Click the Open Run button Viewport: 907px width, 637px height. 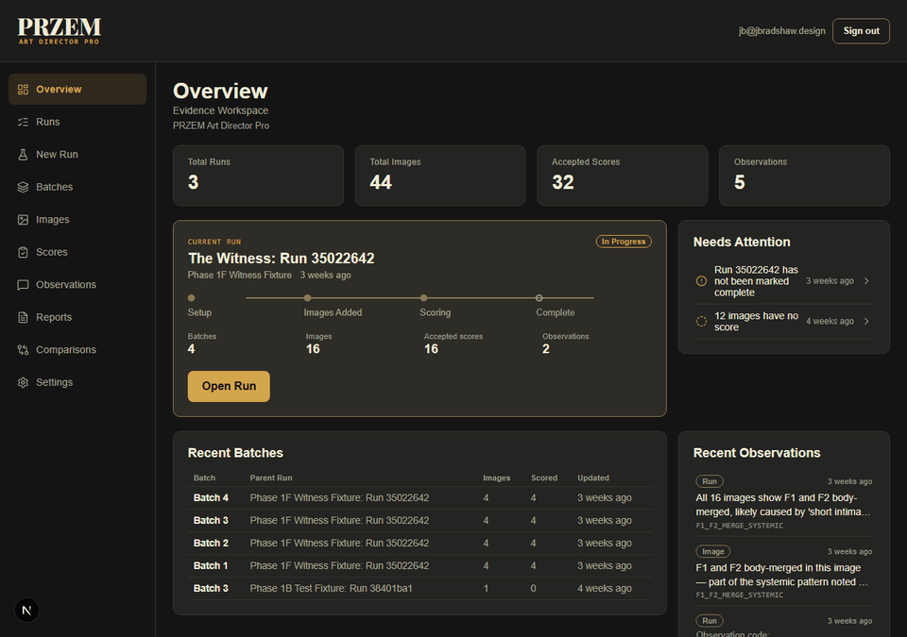click(x=229, y=386)
